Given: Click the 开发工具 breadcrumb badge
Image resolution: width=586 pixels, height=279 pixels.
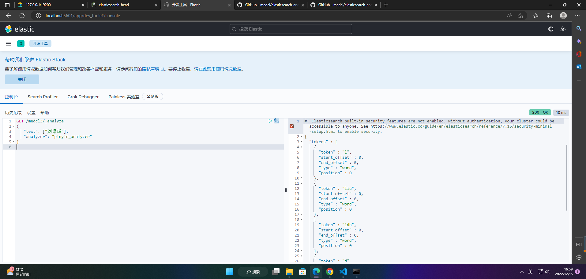Looking at the screenshot, I should [x=40, y=44].
